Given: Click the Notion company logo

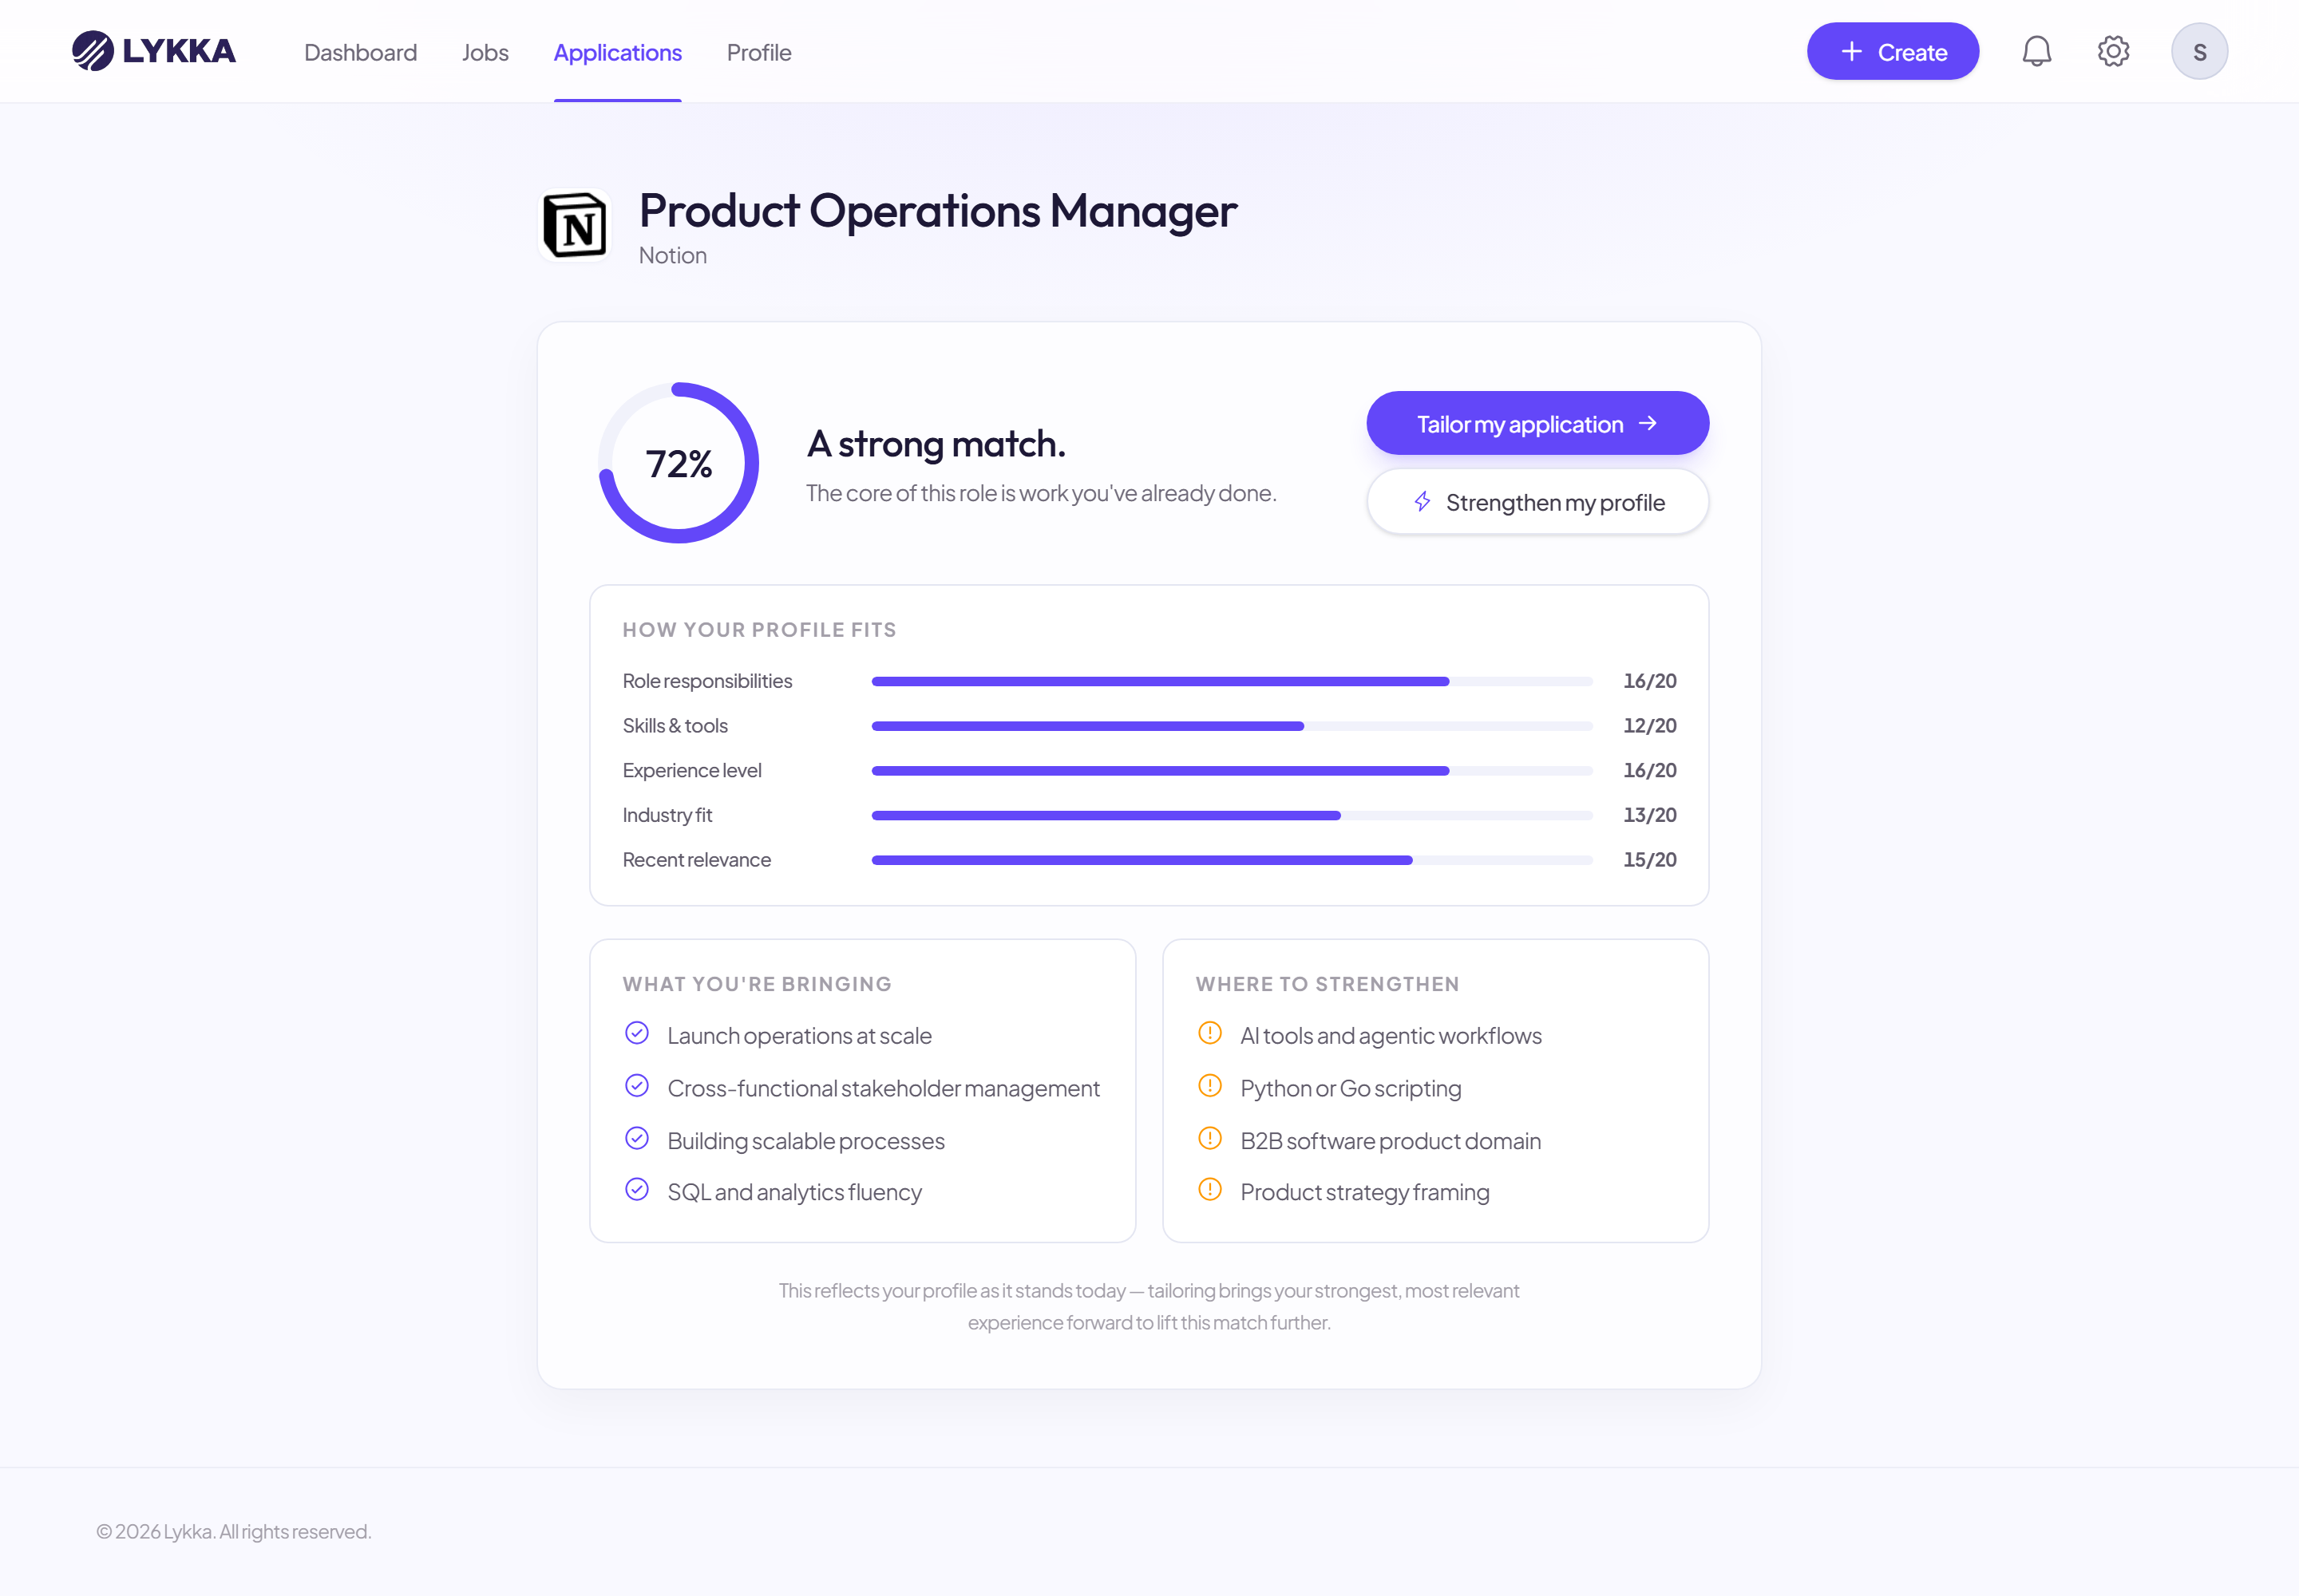Looking at the screenshot, I should (574, 225).
